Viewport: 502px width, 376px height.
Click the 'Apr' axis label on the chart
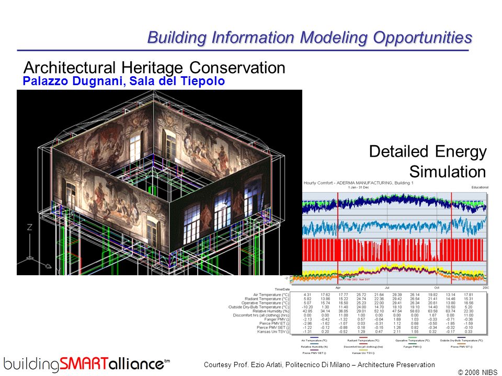(x=338, y=288)
